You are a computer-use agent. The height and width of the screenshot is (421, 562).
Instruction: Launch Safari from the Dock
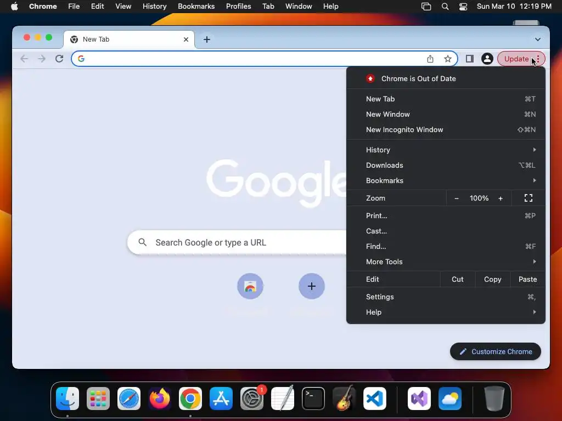point(129,399)
